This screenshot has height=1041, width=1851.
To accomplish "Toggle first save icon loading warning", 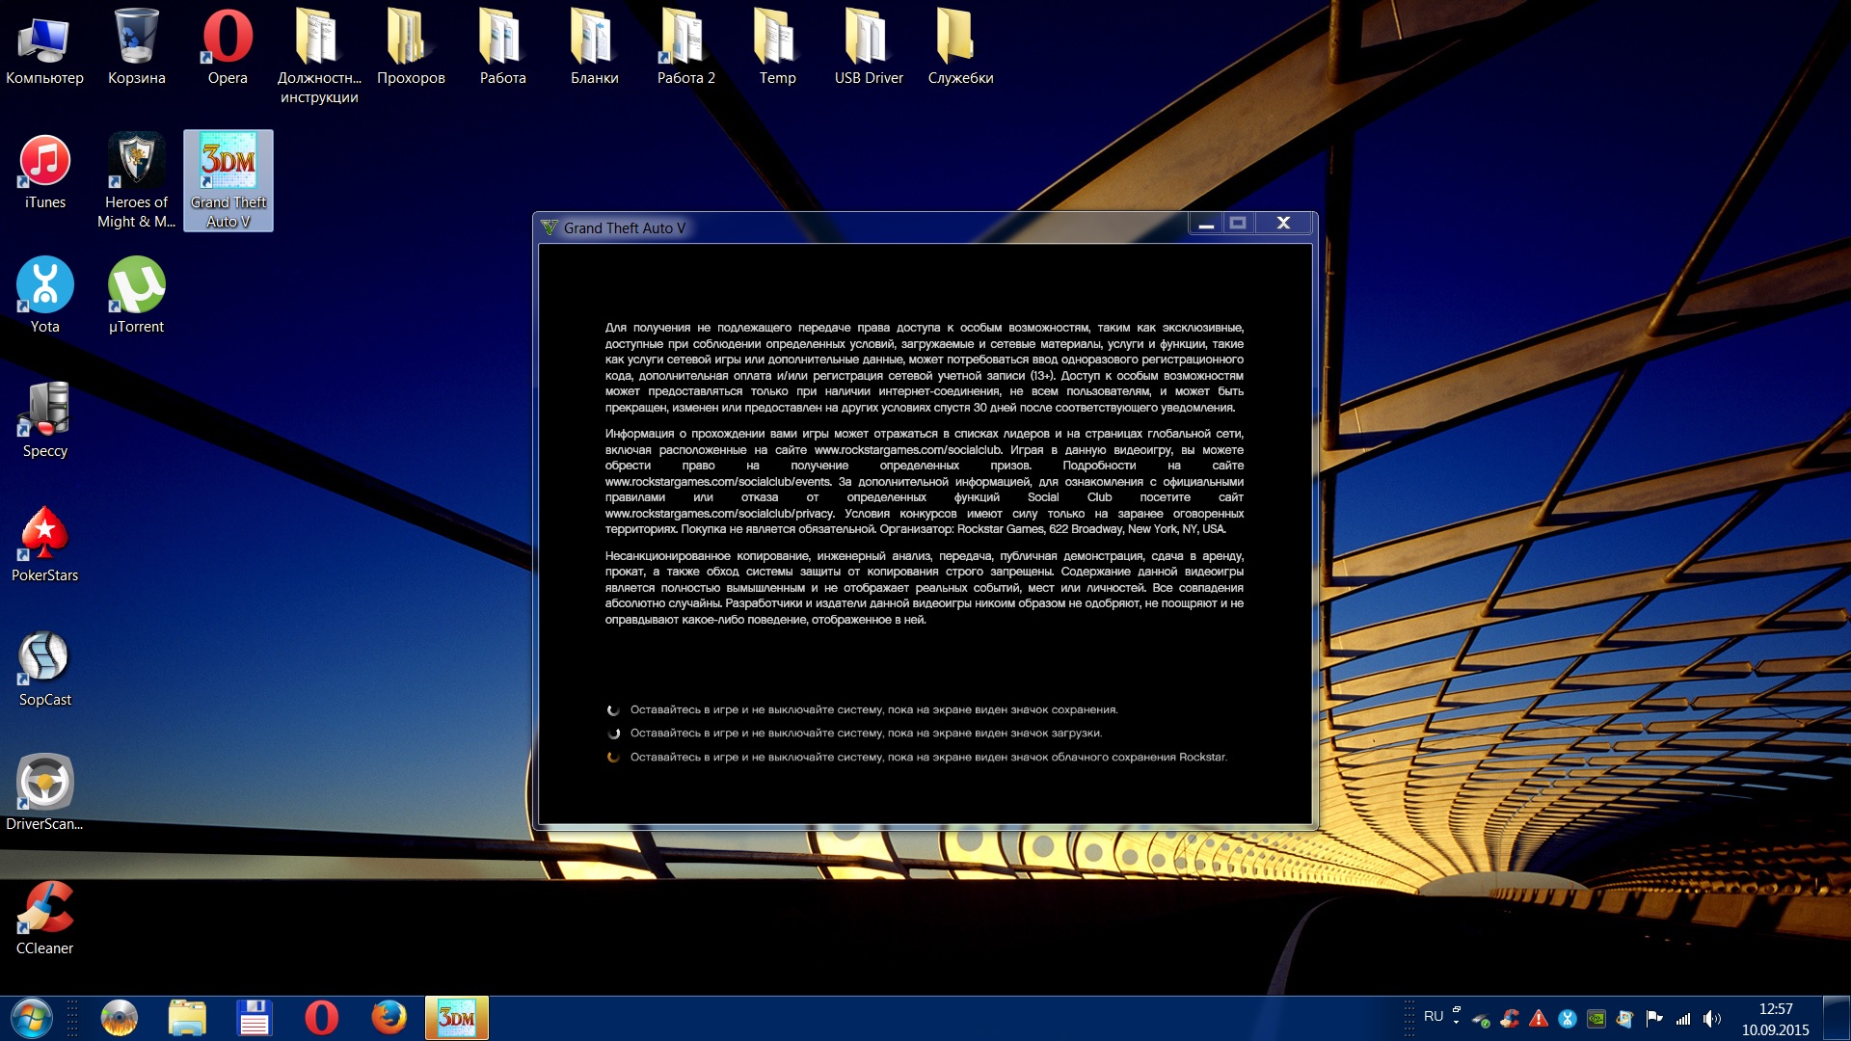I will click(x=615, y=708).
